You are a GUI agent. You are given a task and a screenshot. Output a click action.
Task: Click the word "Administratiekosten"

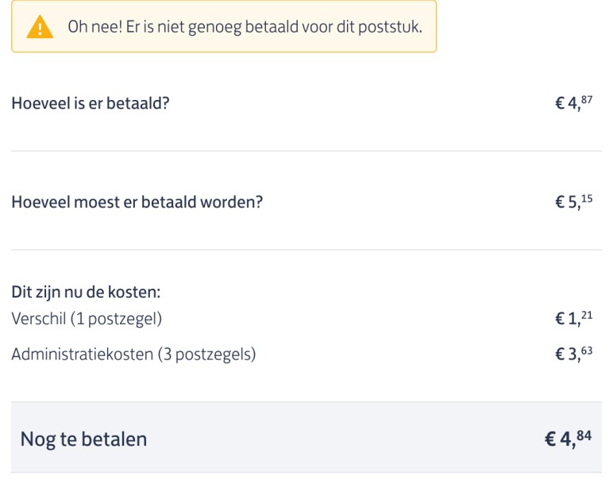82,355
